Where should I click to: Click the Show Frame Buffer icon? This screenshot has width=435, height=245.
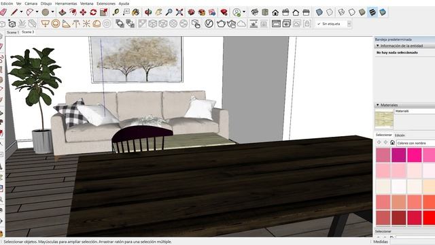click(x=276, y=24)
